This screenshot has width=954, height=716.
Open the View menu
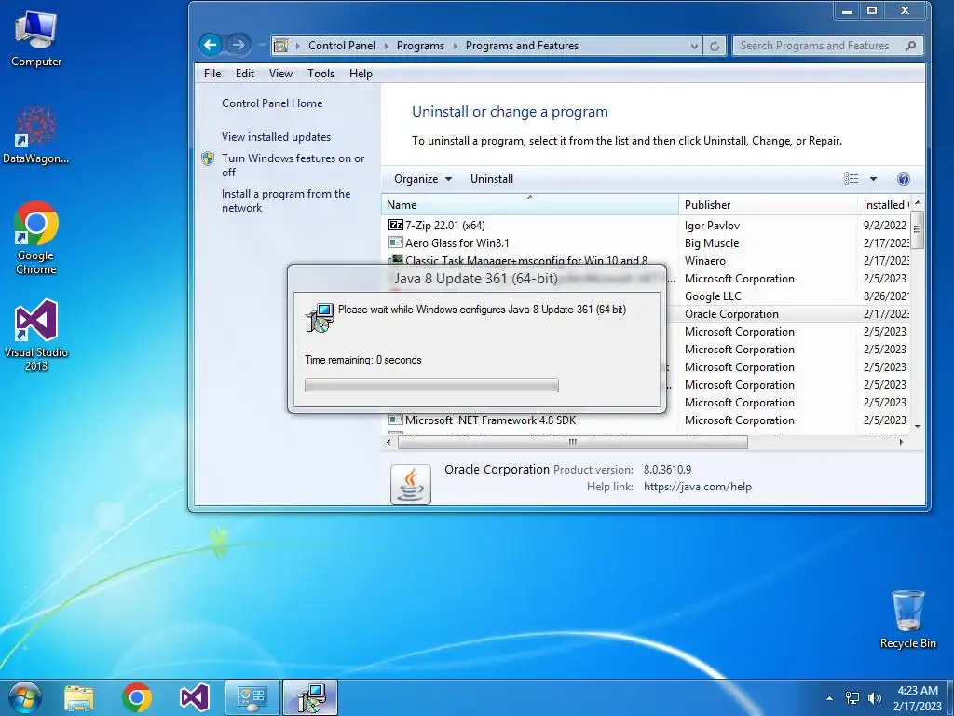pos(280,74)
